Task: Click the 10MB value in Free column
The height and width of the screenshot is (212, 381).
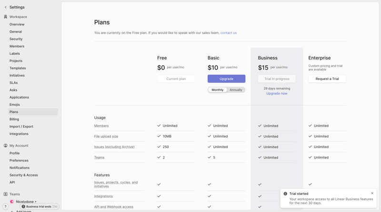Action: click(x=167, y=136)
